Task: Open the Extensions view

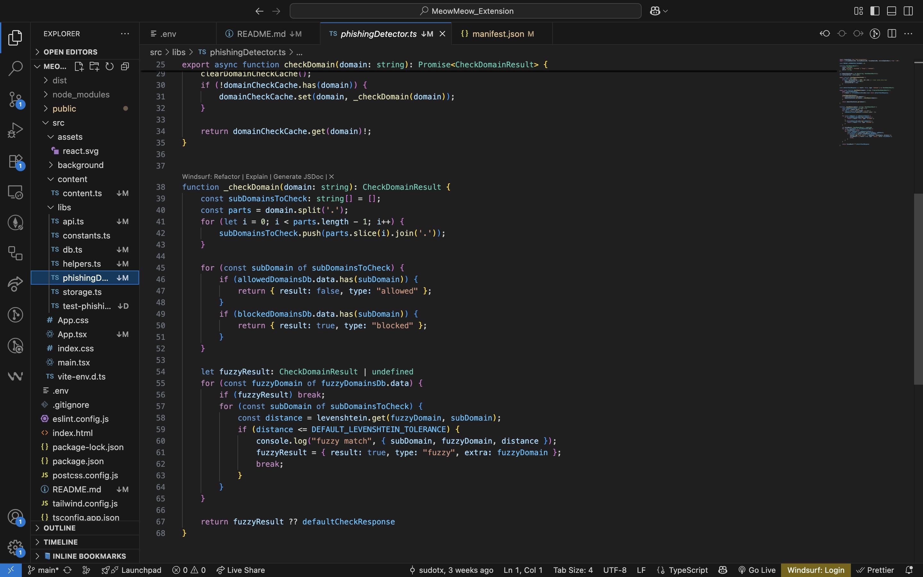Action: click(15, 161)
